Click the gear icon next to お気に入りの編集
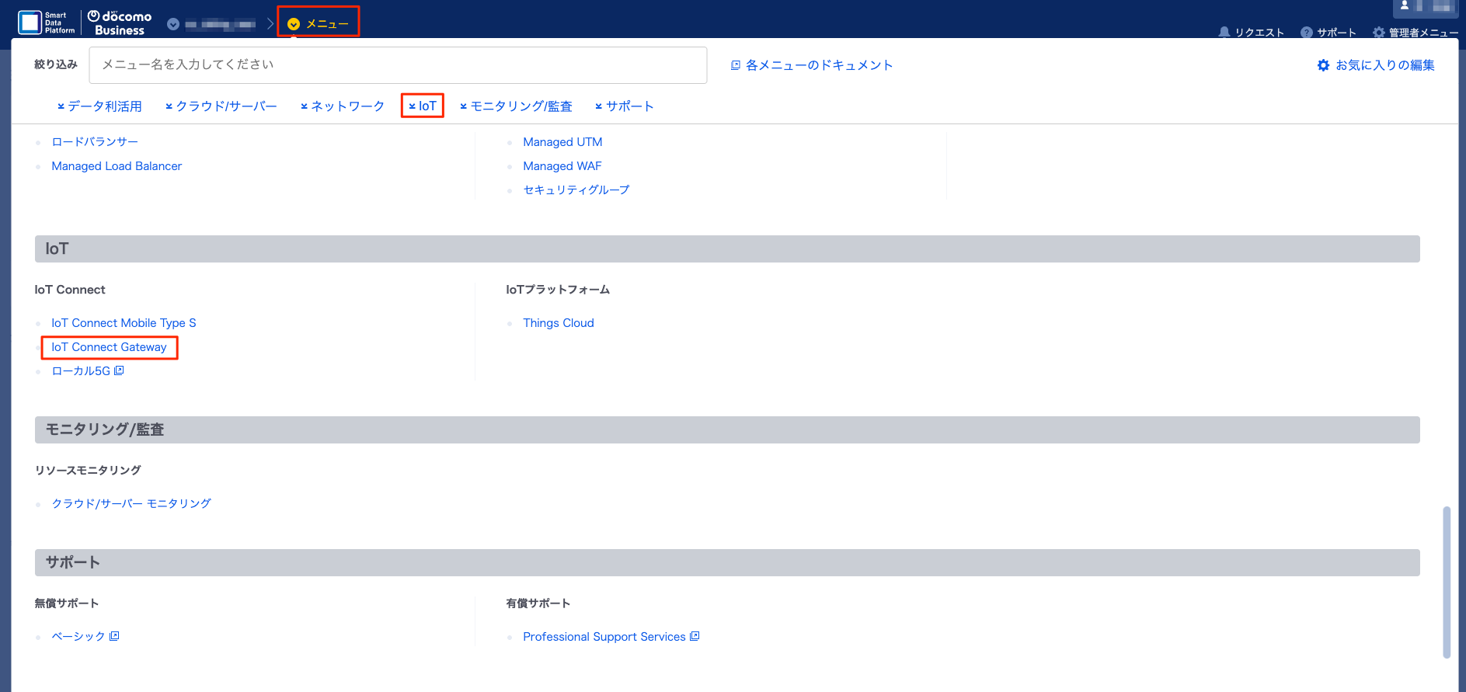 pyautogui.click(x=1323, y=65)
